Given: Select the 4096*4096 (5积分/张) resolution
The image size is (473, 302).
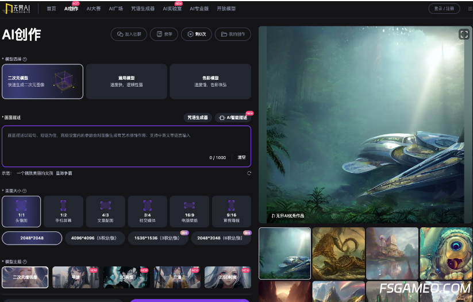Looking at the screenshot, I should 95,238.
